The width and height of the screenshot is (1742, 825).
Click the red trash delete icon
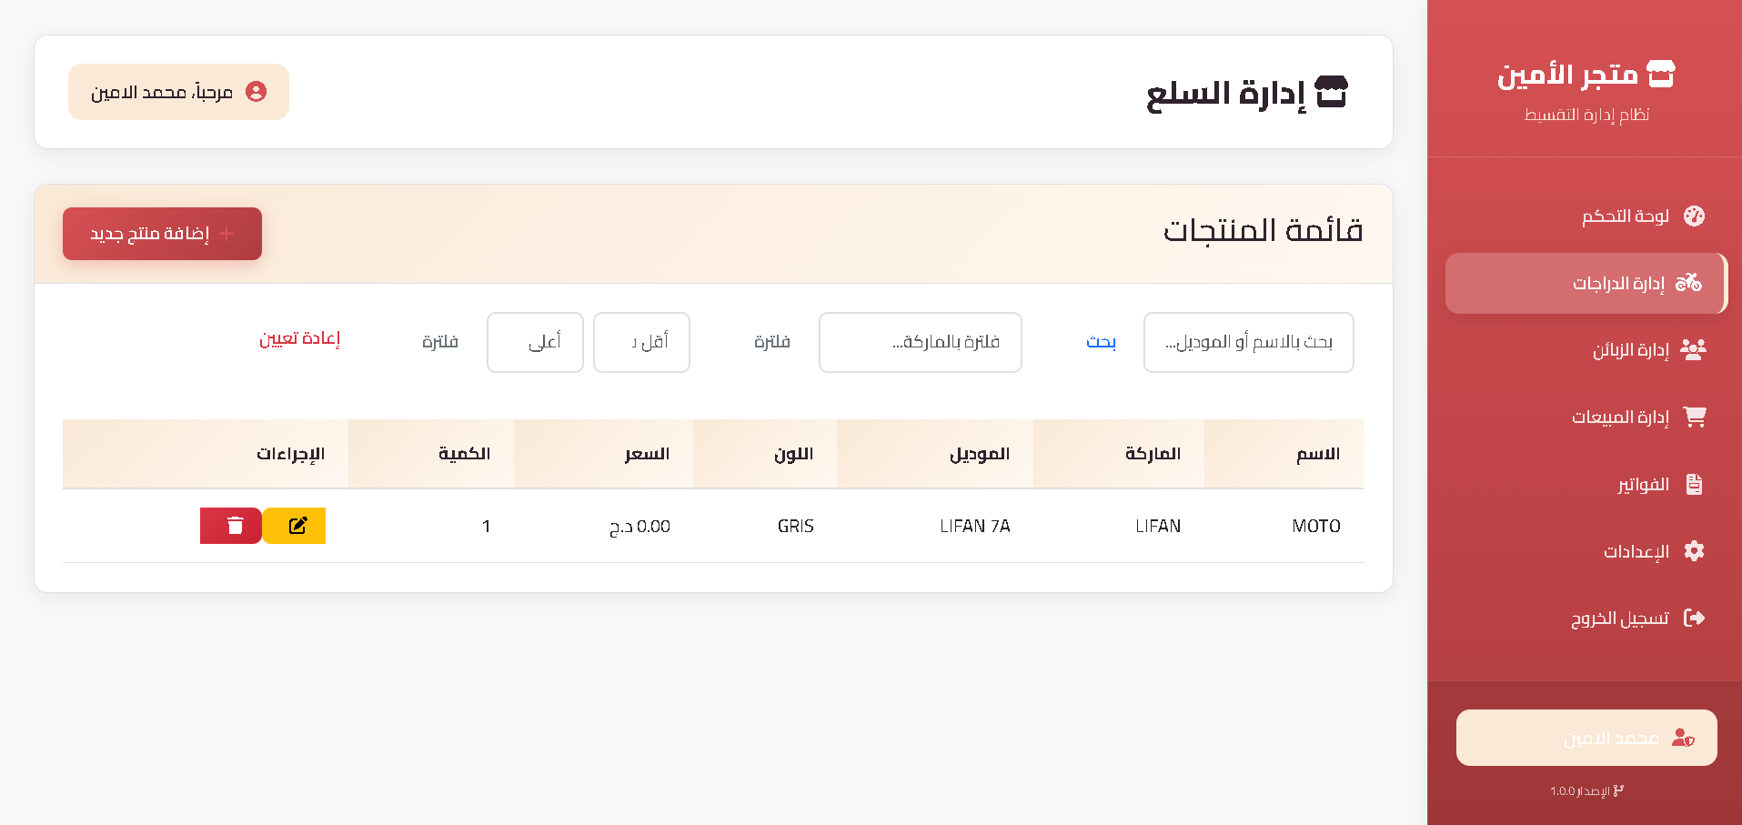tap(232, 526)
